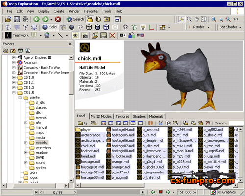Go forward with the green right arrow
The height and width of the screenshot is (196, 245).
click(45, 19)
